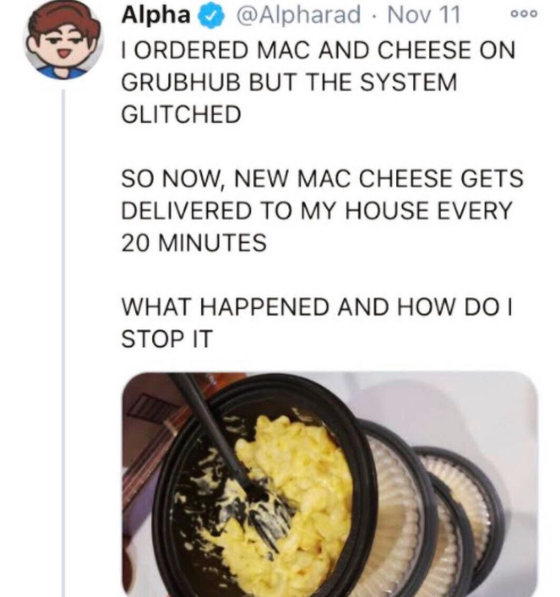Viewport: 560px width, 597px height.
Task: Click the WHAT HAPPENED AND HOW paragraph
Action: [x=317, y=322]
